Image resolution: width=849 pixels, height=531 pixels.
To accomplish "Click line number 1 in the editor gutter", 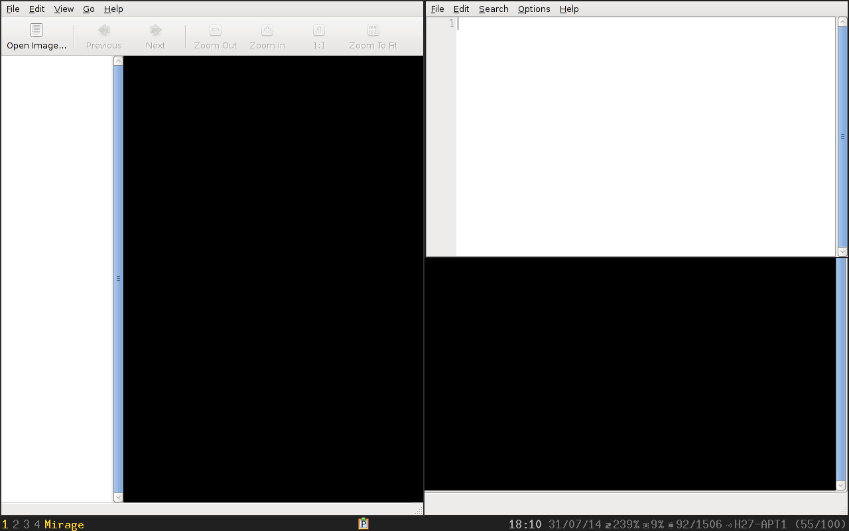I will tap(452, 24).
